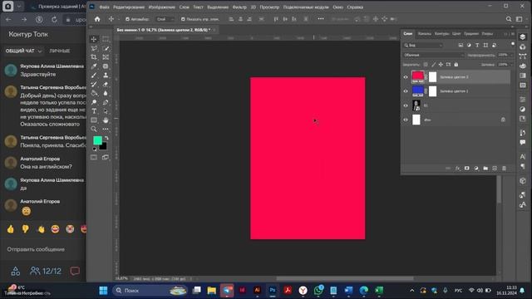Select the Paint Bucket fill tool
The height and width of the screenshot is (299, 532).
pos(94,93)
